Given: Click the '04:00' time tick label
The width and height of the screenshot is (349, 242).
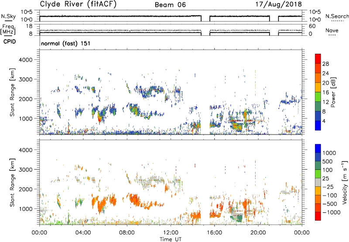Looking at the screenshot, I should click(83, 233).
